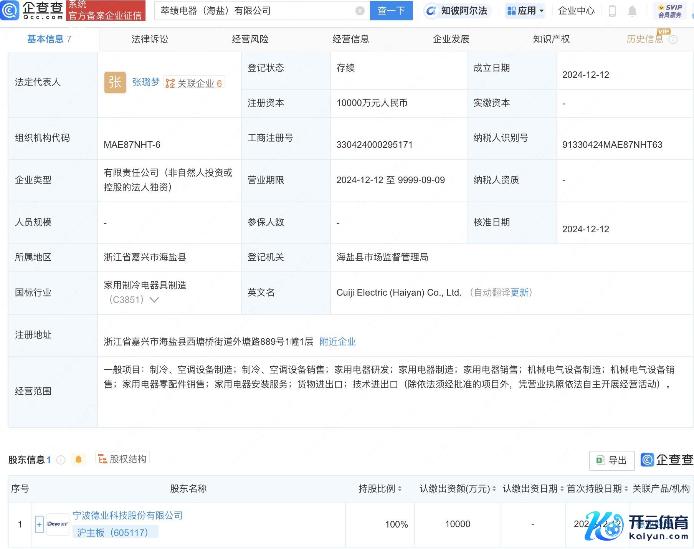Open the 应用 dropdown menu
The height and width of the screenshot is (549, 694).
(525, 11)
